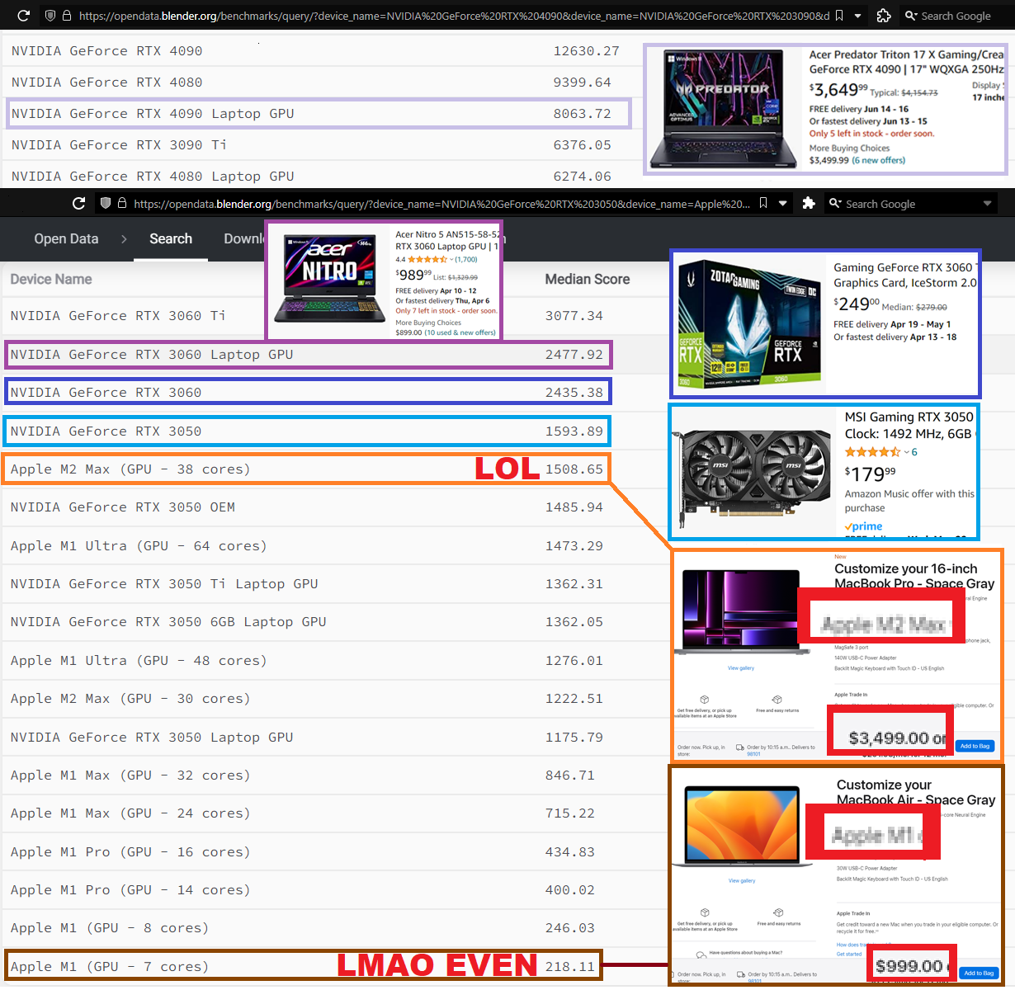Image resolution: width=1015 pixels, height=990 pixels.
Task: Open the Zotac Gaming RTX 3060 box image
Action: coord(749,323)
